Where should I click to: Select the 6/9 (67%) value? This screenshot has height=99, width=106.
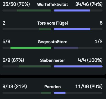13,60
